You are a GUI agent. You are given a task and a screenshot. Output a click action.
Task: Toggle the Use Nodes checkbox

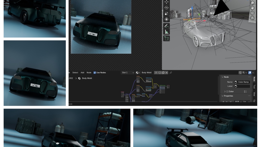95,73
